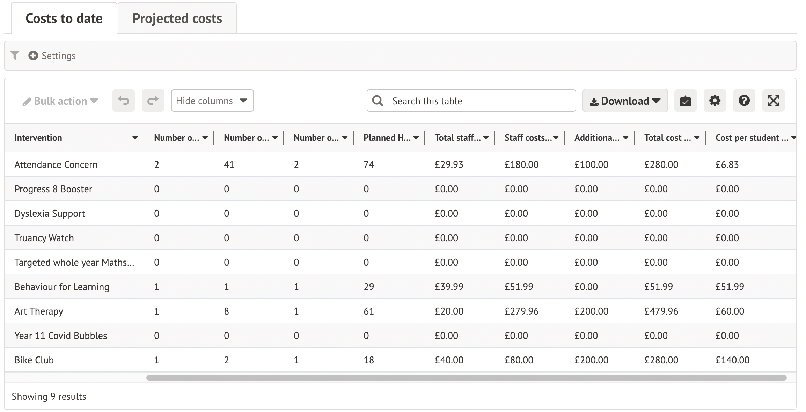Image resolution: width=806 pixels, height=412 pixels.
Task: Click the horizontal table scrollbar
Action: tap(466, 378)
